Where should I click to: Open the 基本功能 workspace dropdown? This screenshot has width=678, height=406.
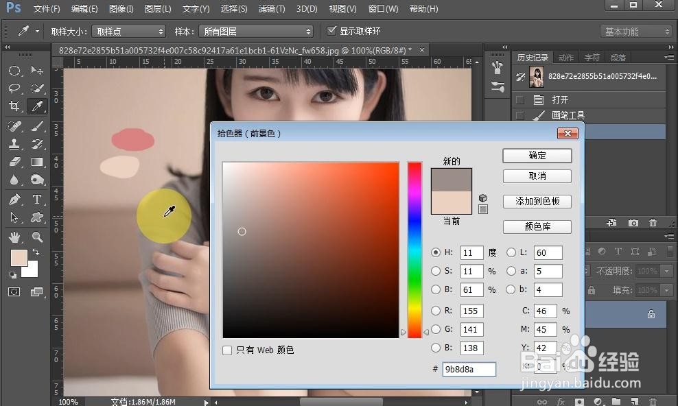point(637,31)
